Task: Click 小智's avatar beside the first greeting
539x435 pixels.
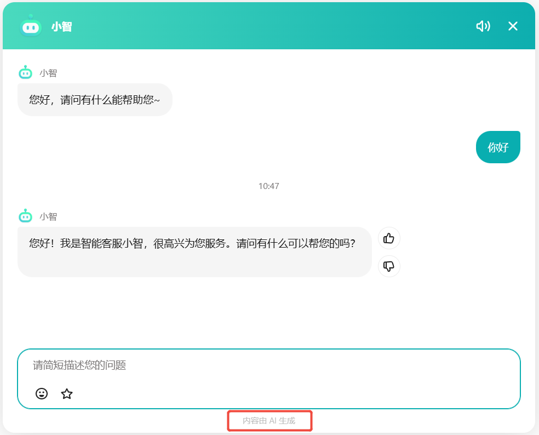Action: click(26, 72)
